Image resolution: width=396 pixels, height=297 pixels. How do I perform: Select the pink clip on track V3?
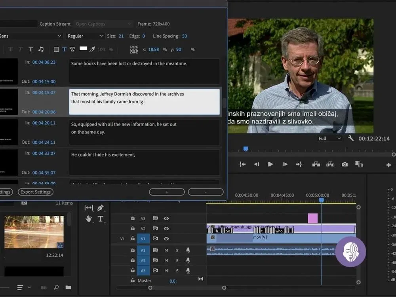[x=313, y=218]
